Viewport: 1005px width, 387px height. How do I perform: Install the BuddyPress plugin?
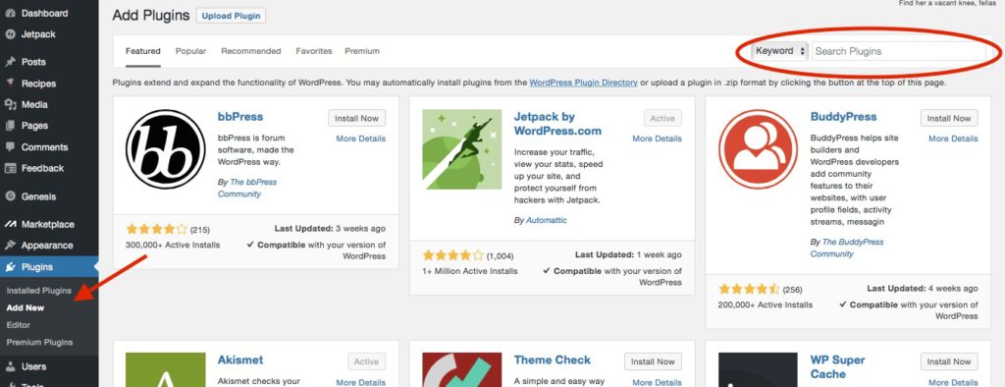(949, 118)
